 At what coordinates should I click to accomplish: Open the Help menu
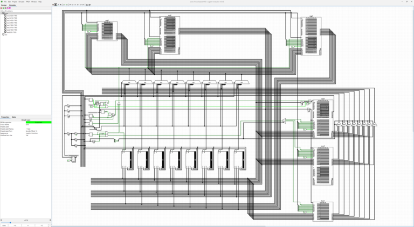click(40, 2)
